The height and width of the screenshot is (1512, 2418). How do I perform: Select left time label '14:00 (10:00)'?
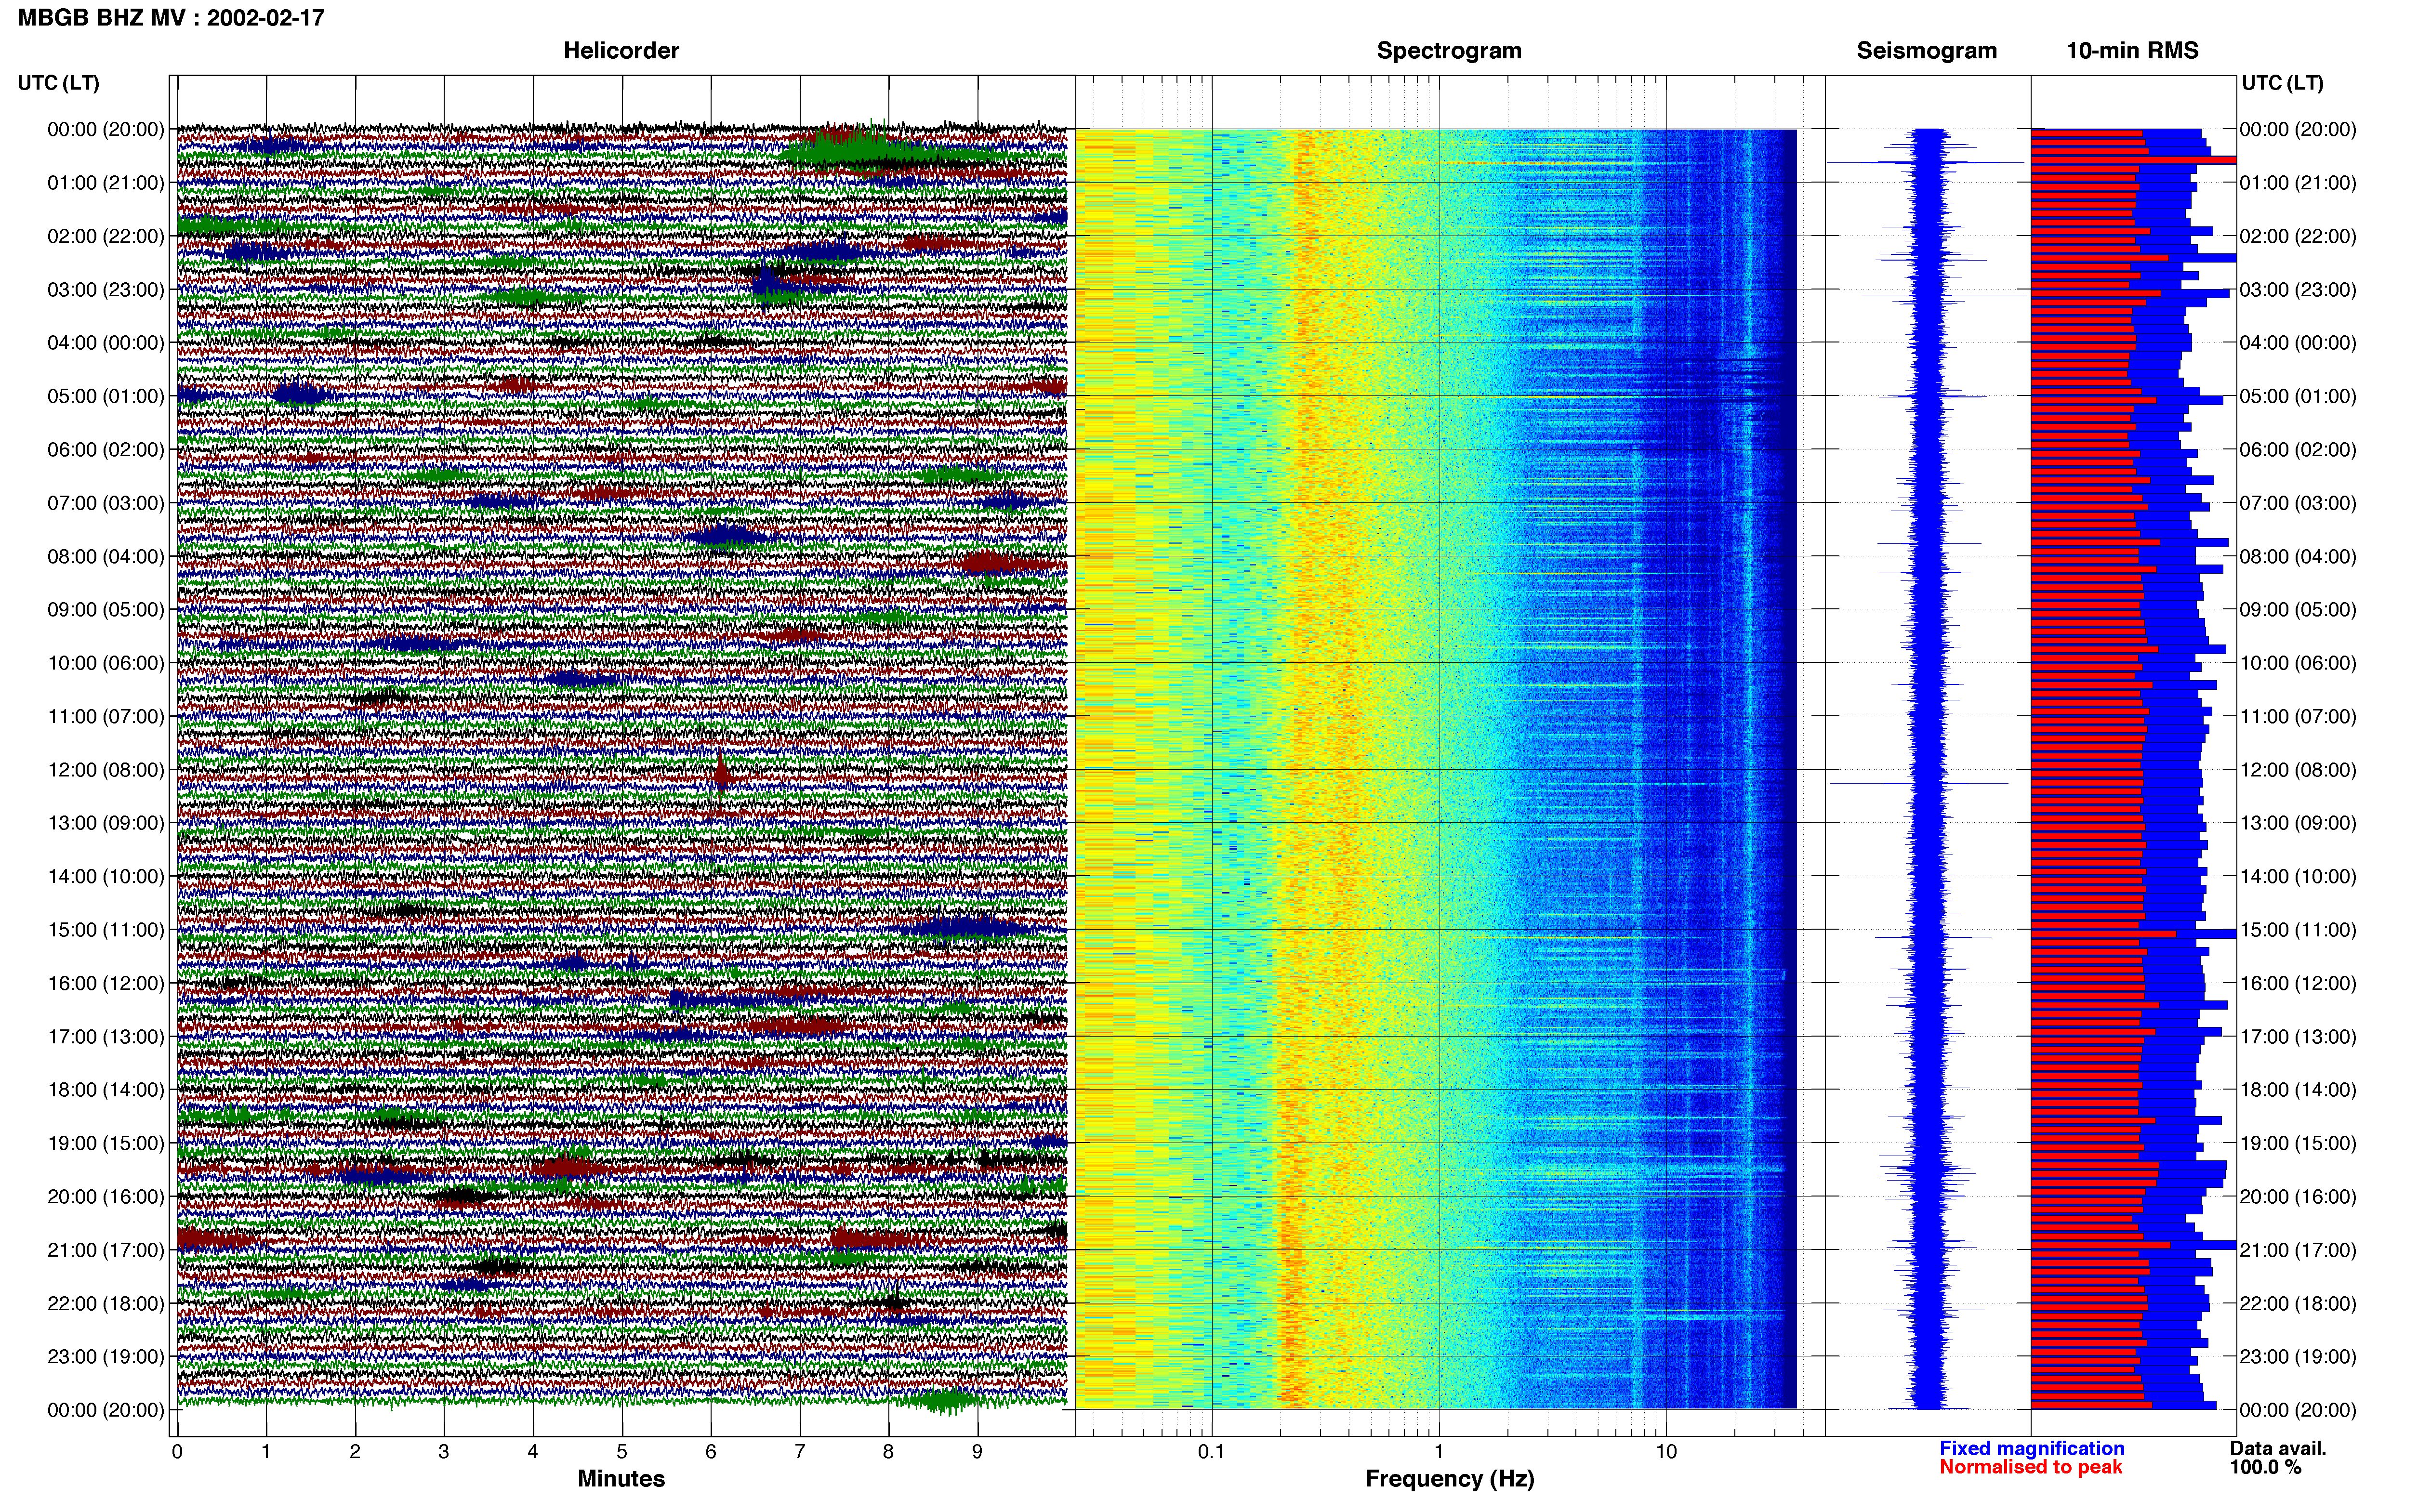pos(106,876)
